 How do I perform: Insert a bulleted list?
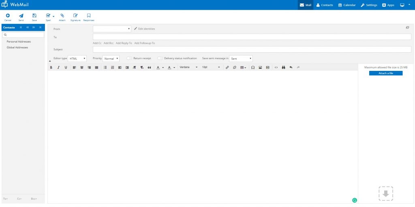tap(105, 68)
